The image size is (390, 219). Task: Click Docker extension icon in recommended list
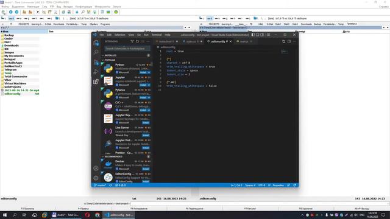[x=108, y=165]
